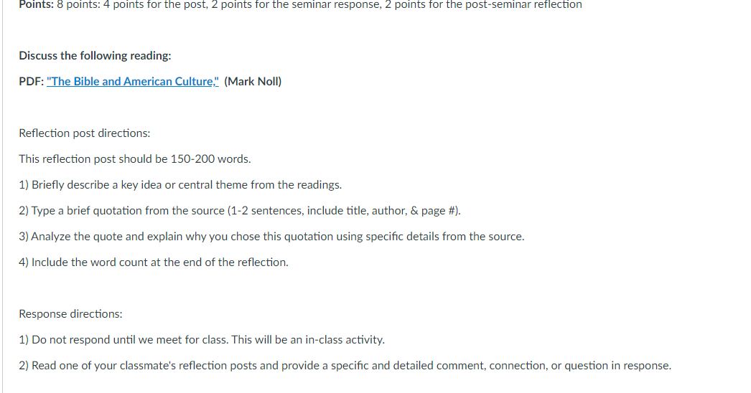Click the bold "PDF:" label
Viewport: 751px width, 393px height.
click(x=31, y=81)
